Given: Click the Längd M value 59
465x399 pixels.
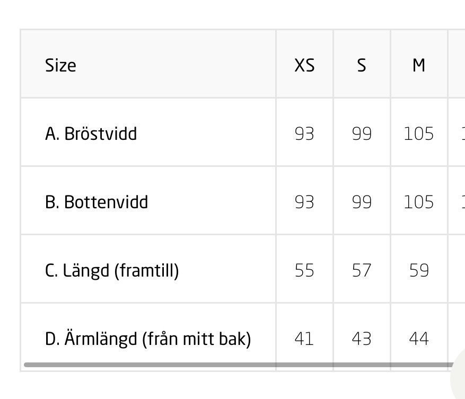Looking at the screenshot, I should tap(419, 270).
